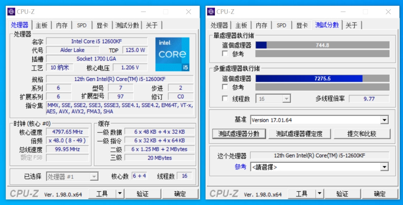Click the 核心速度 value 4797.65 MHz
Screen dimensions: 403x205
pyautogui.click(x=68, y=132)
